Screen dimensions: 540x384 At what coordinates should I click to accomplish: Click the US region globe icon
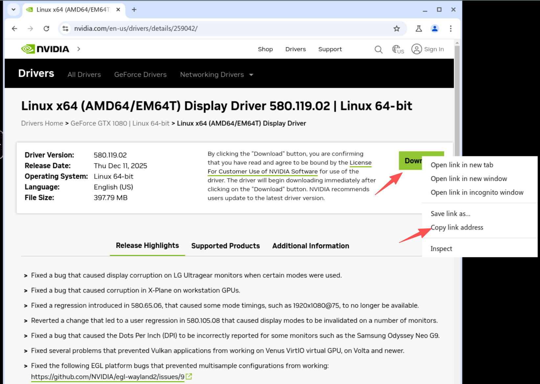point(398,49)
